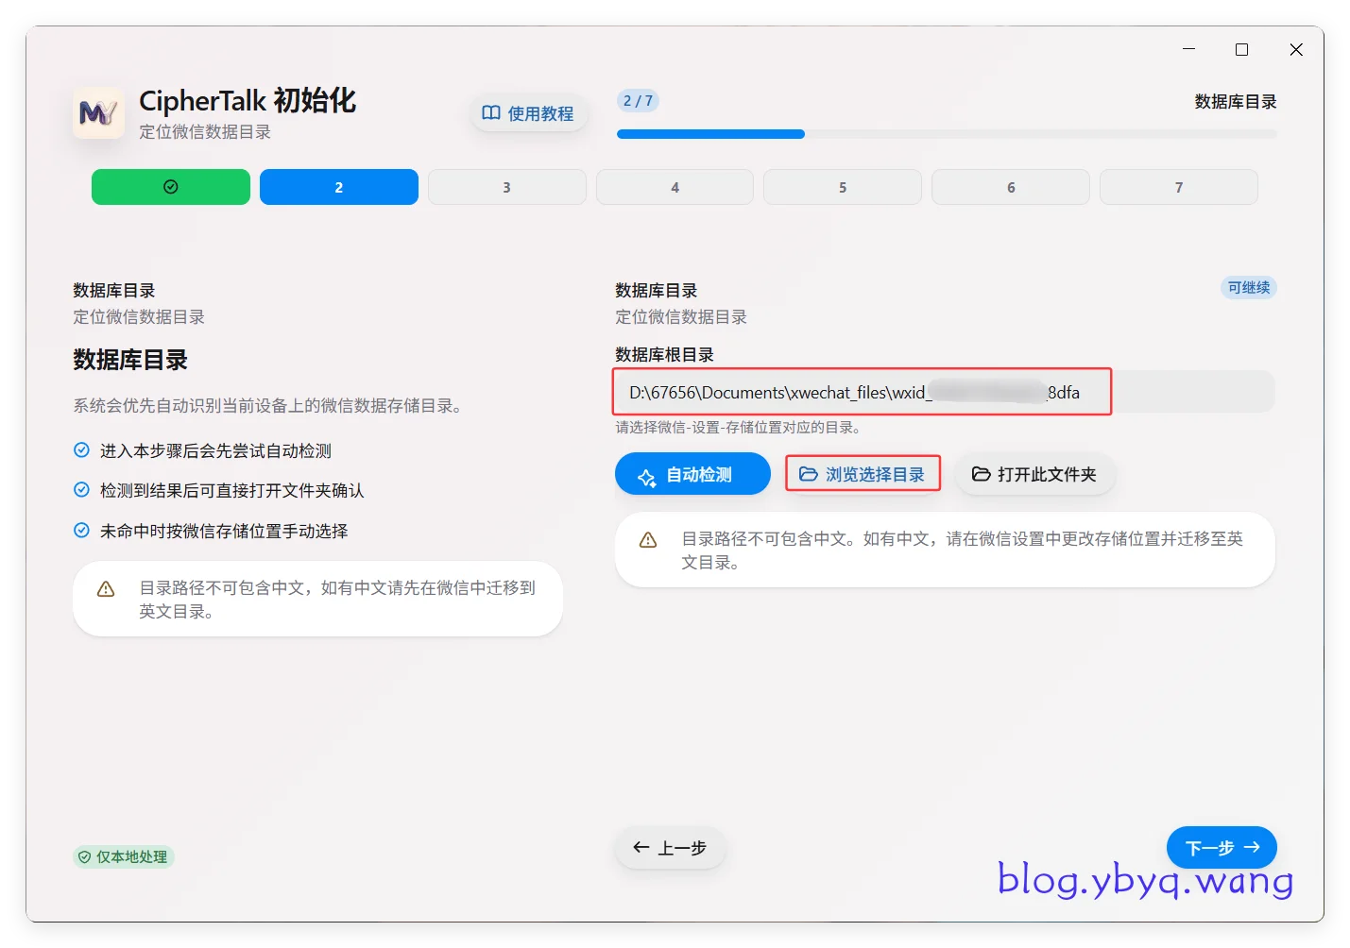Screen dimensions: 1350x948
Task: Click the folder icon in 打开此文件夹
Action: click(982, 474)
